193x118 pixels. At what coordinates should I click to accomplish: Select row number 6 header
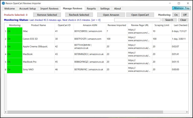click(x=6, y=69)
